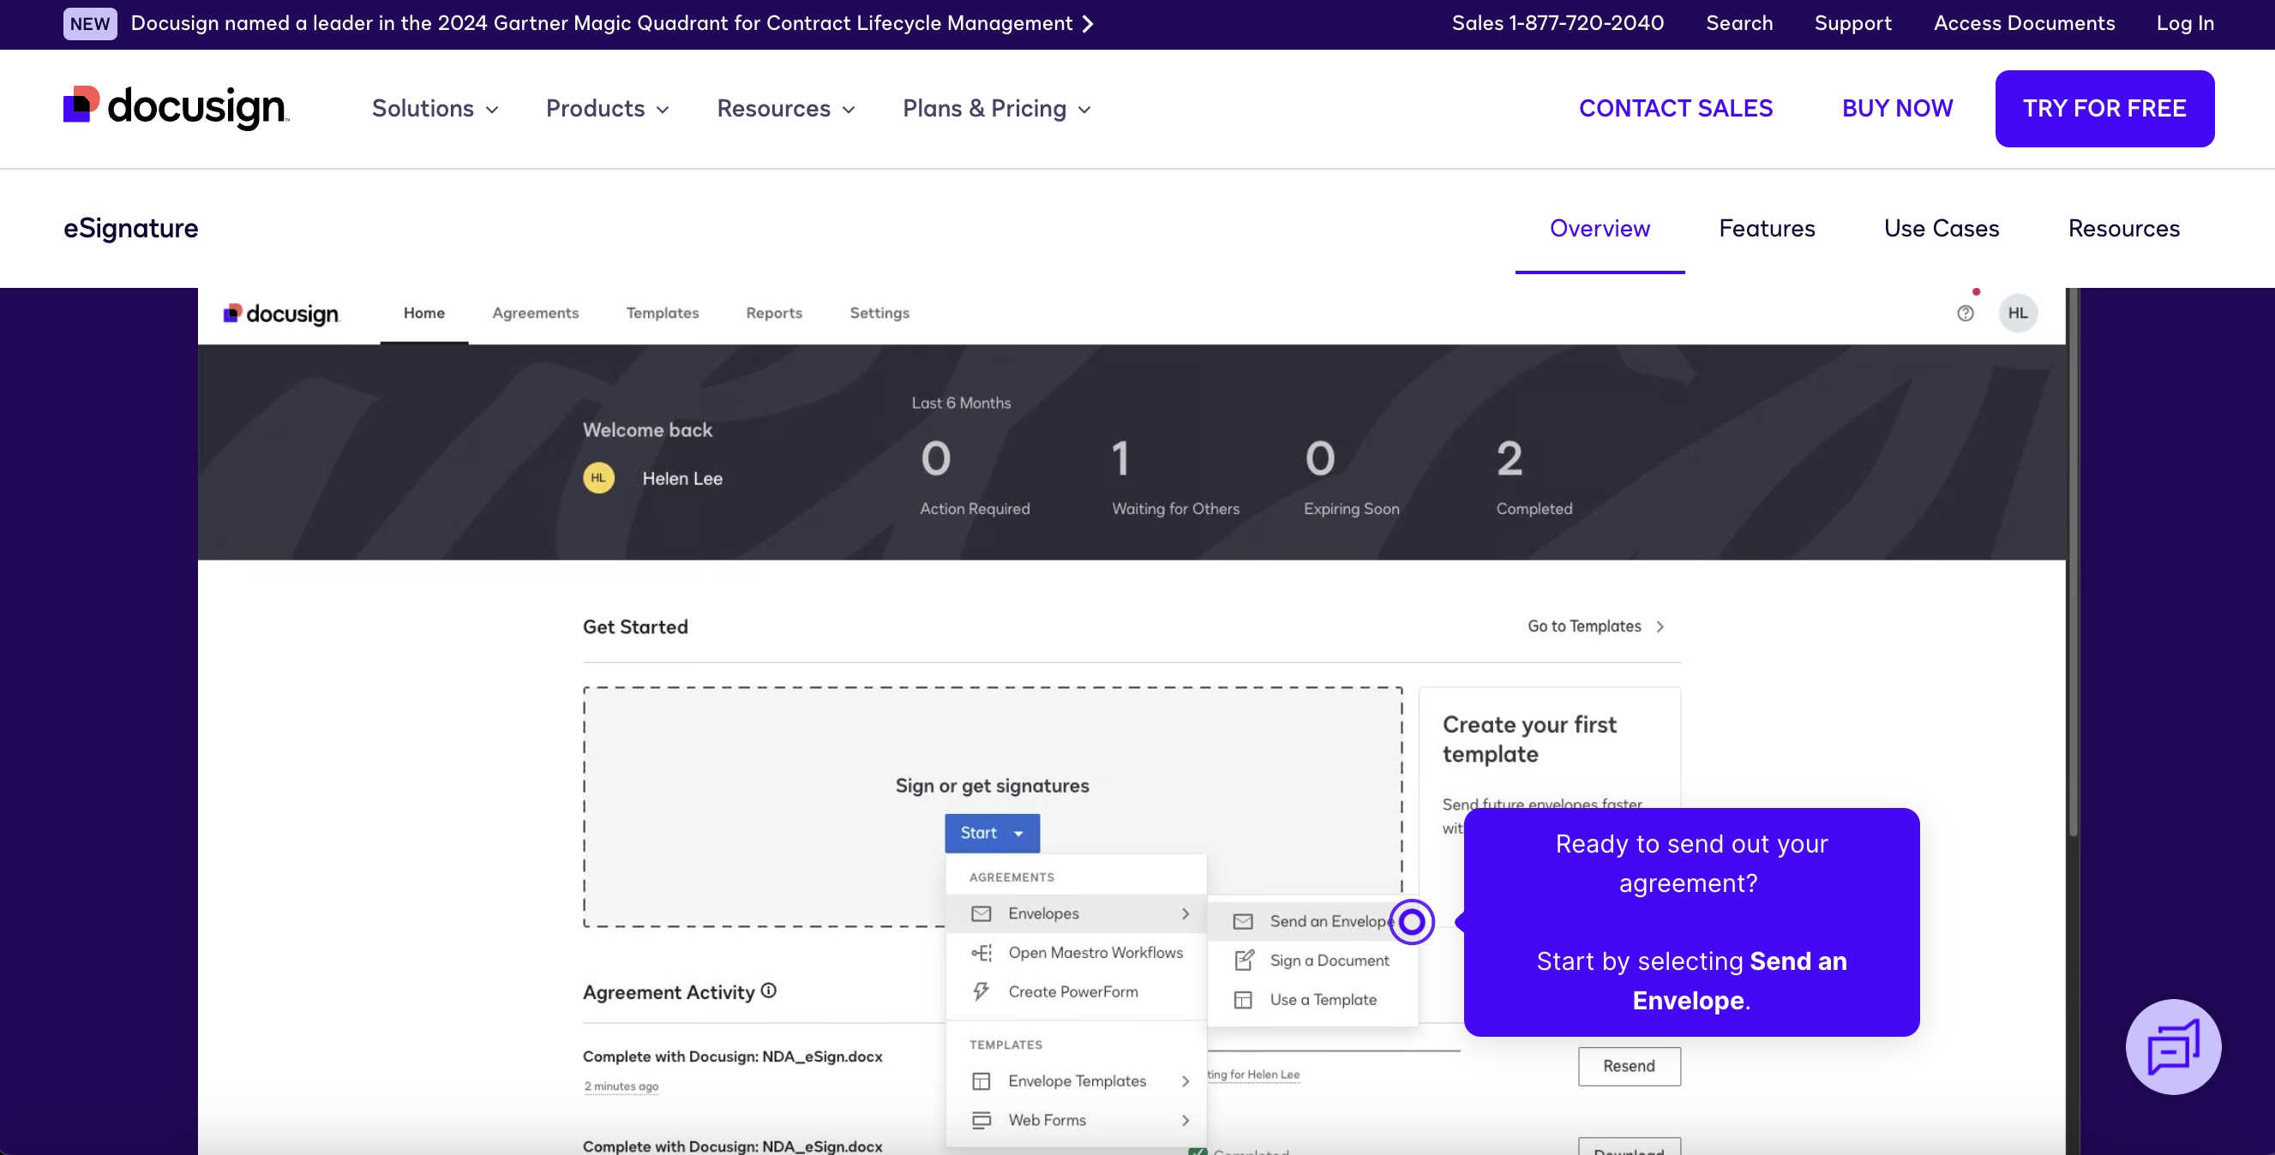The width and height of the screenshot is (2275, 1155).
Task: Open the chat bubble widget
Action: click(2172, 1046)
